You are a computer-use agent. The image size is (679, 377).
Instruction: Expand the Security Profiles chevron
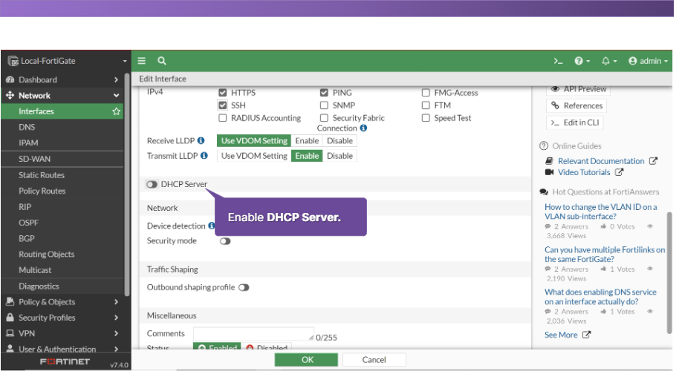pyautogui.click(x=116, y=318)
